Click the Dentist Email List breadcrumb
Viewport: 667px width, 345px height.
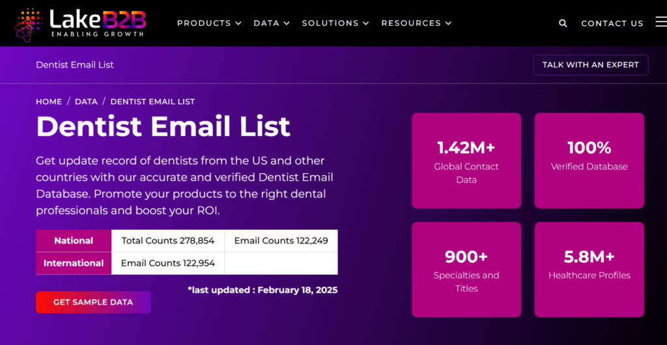click(152, 102)
